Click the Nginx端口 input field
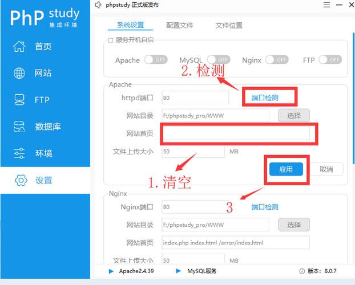 pos(195,207)
